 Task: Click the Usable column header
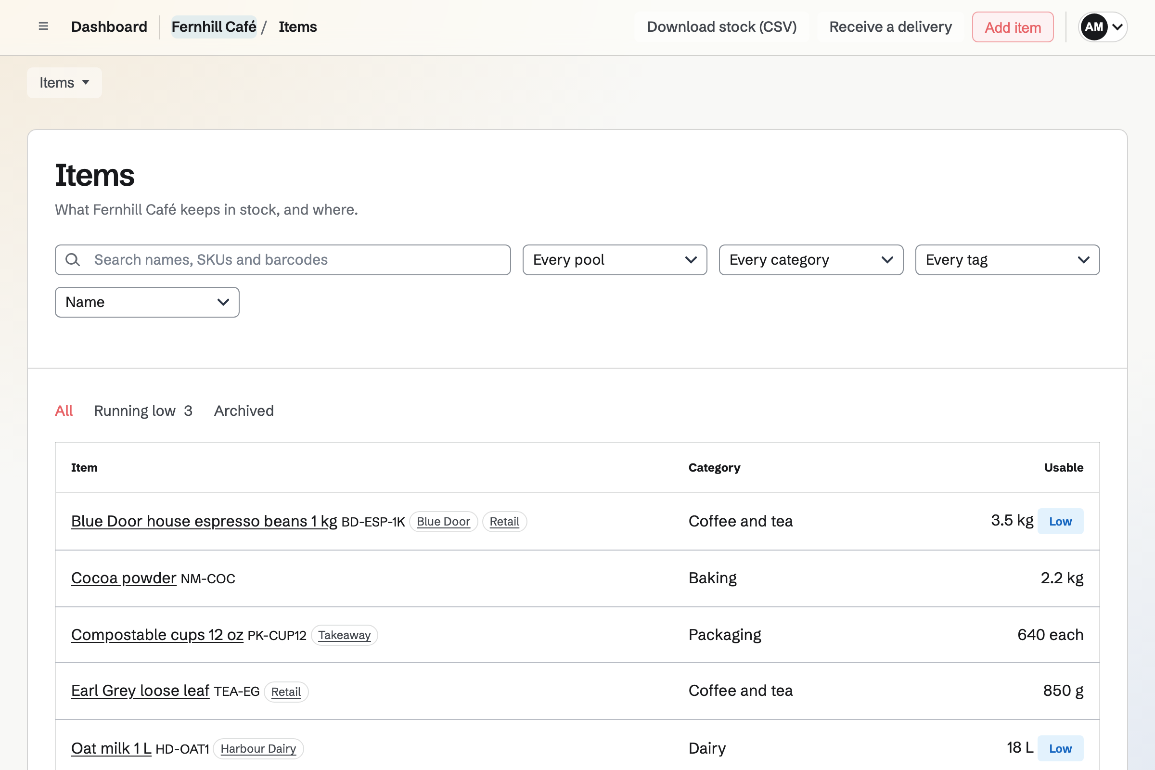coord(1064,467)
